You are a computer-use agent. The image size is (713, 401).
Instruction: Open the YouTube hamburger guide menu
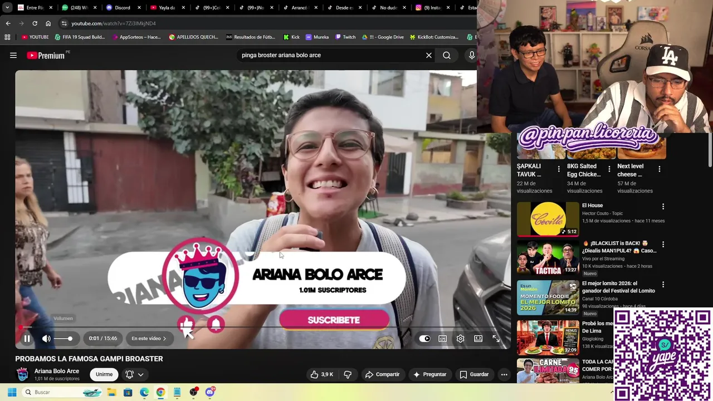coord(13,55)
